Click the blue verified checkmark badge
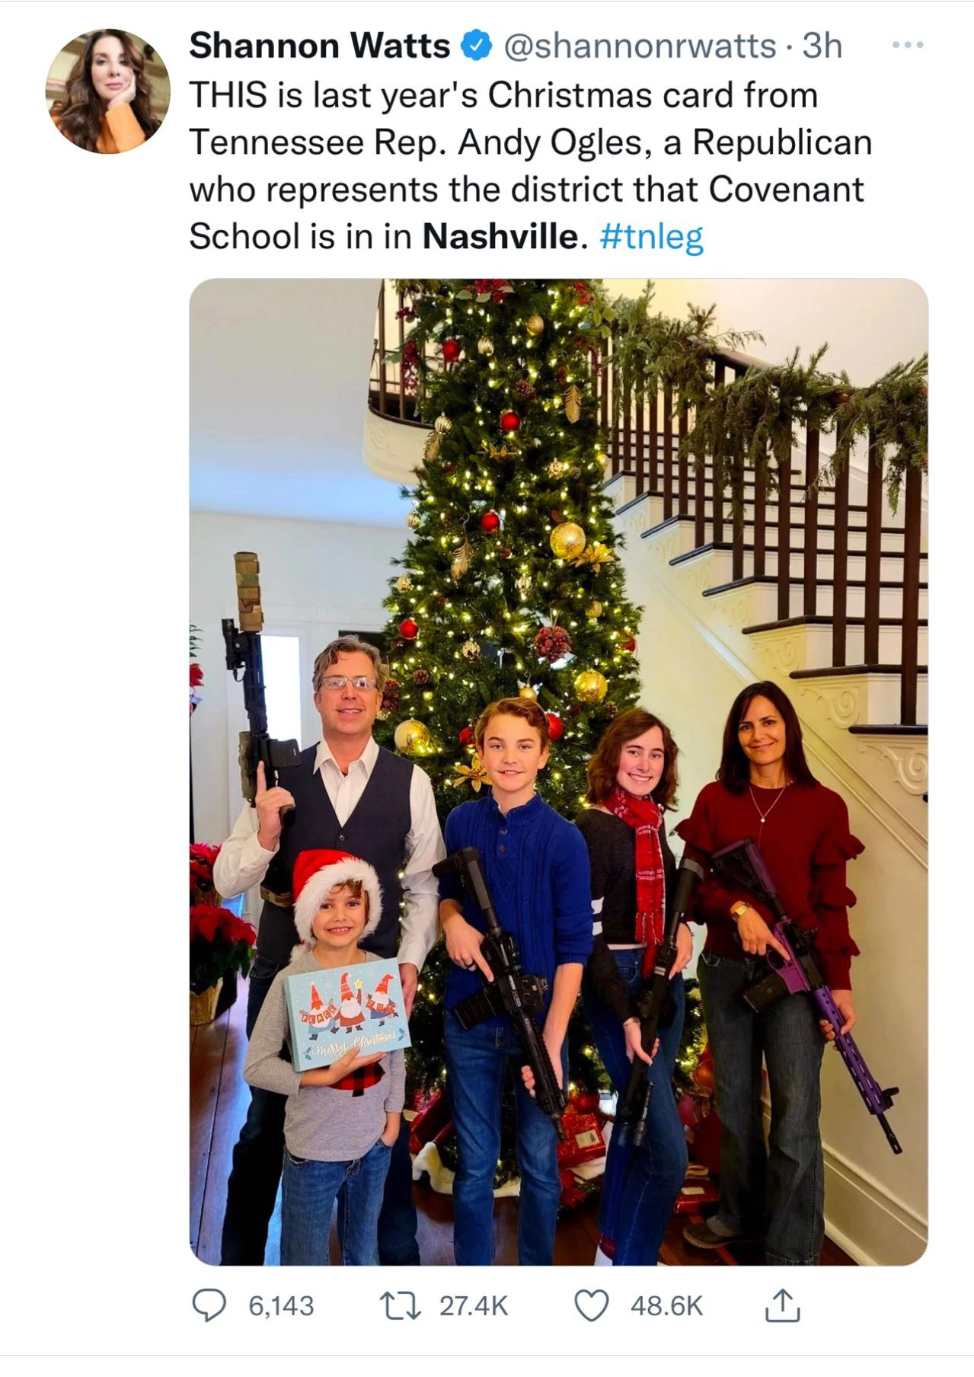This screenshot has width=974, height=1377. (477, 46)
